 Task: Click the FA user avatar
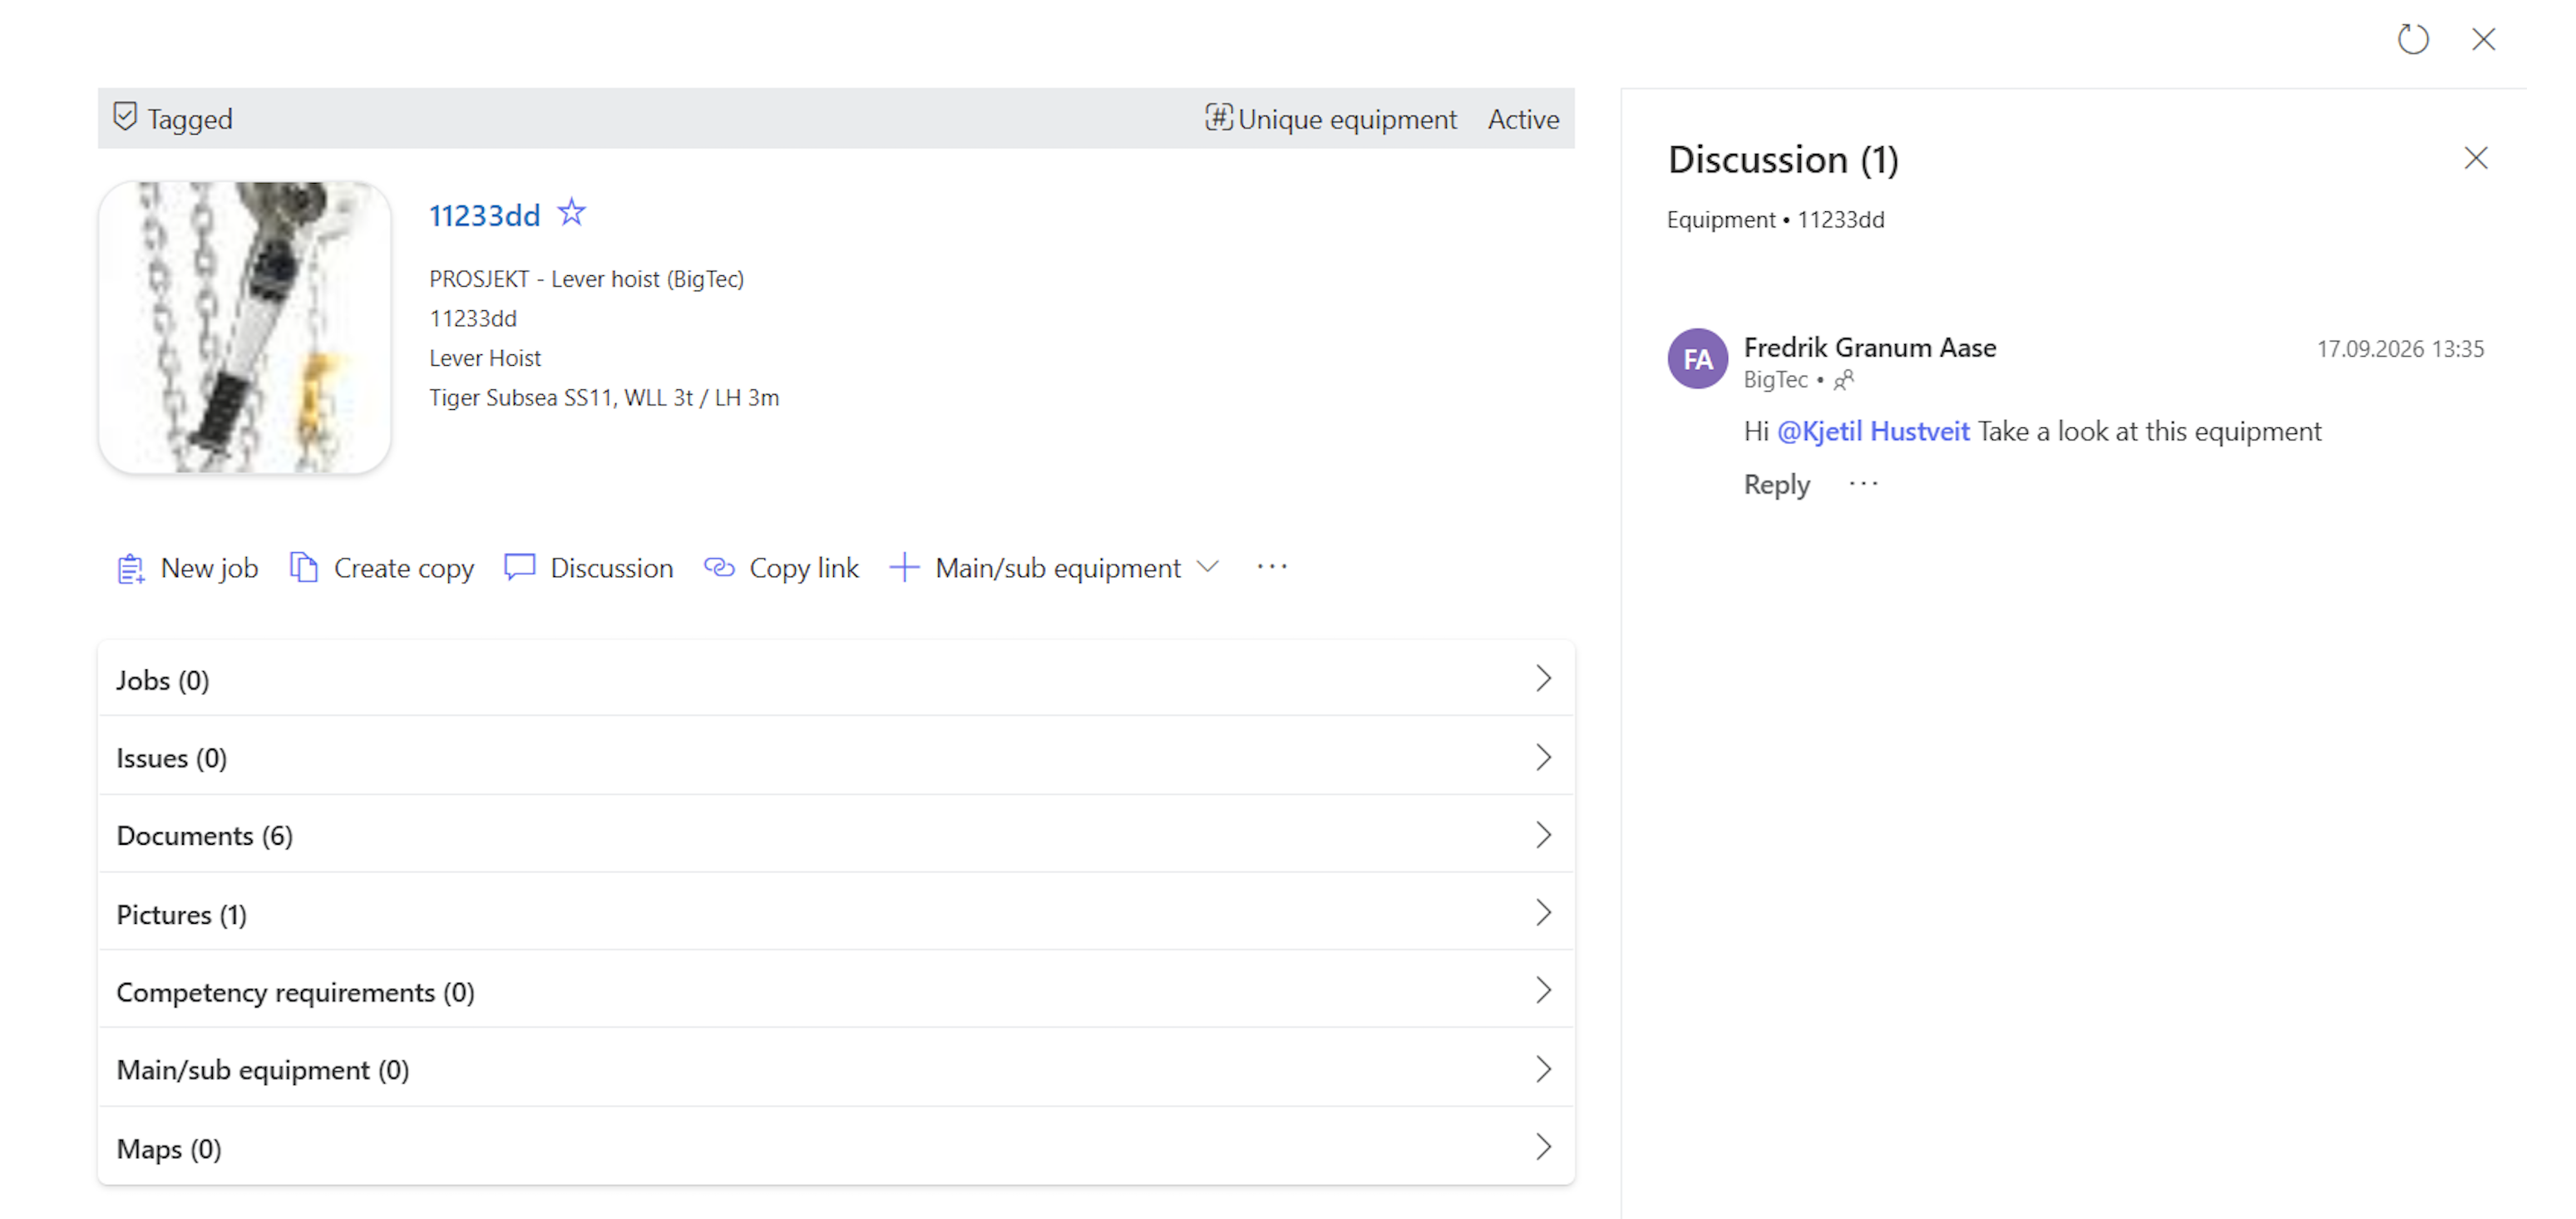coord(1697,358)
